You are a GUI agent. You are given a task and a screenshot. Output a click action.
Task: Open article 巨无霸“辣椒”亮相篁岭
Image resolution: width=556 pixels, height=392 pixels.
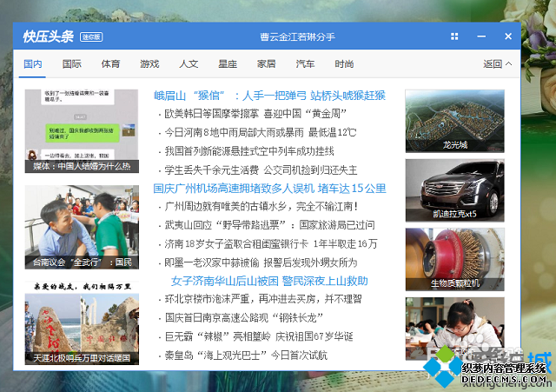coord(259,336)
